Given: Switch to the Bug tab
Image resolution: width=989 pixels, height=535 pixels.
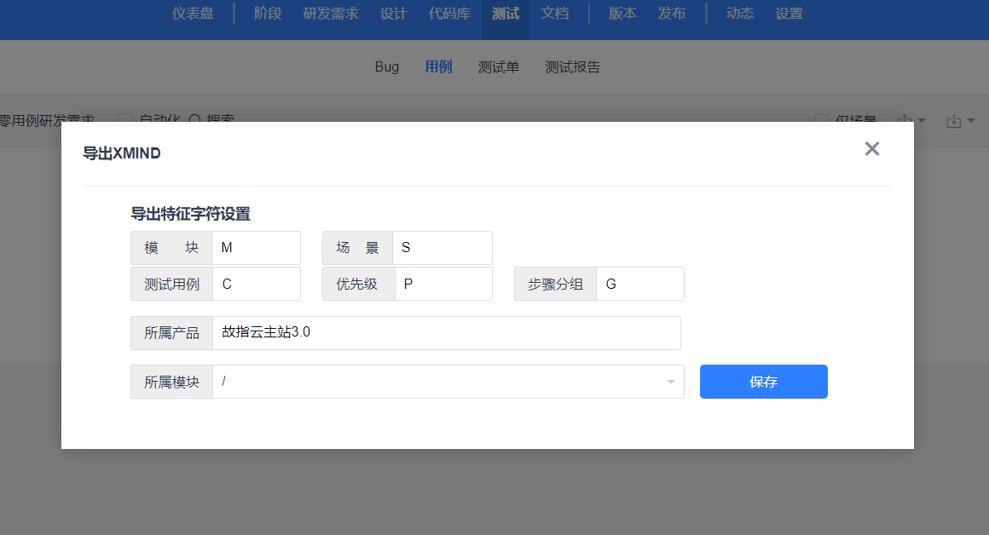Looking at the screenshot, I should tap(386, 67).
